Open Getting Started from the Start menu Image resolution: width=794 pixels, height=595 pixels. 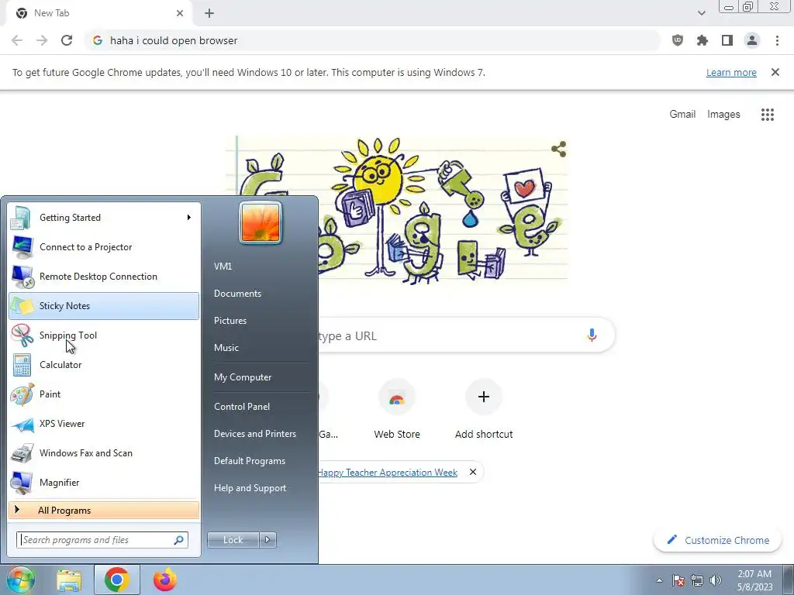[x=104, y=218]
